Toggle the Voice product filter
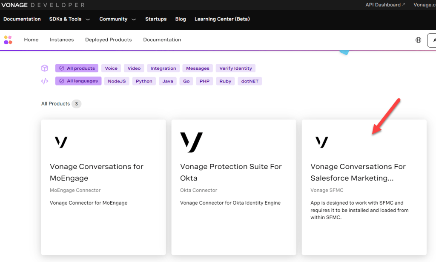This screenshot has height=262, width=436. point(111,68)
